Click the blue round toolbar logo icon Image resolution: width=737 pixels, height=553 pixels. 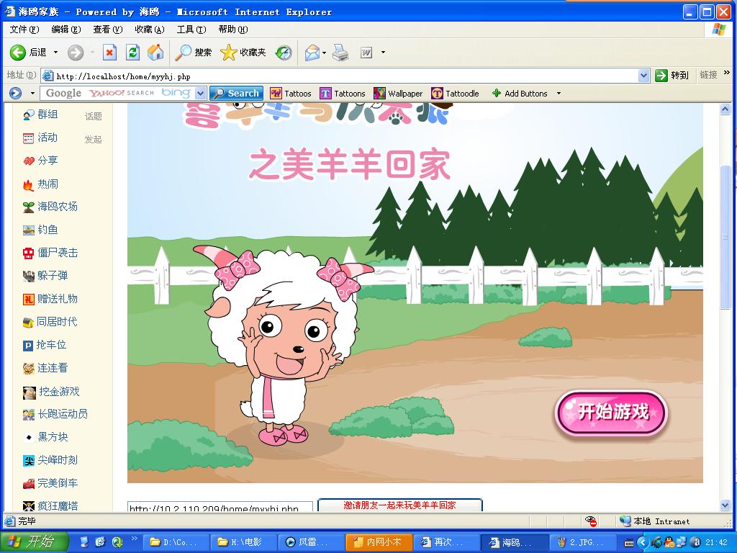(16, 93)
